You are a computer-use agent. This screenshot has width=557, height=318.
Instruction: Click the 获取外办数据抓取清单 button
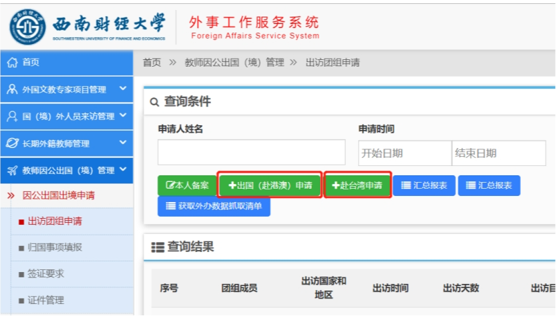[214, 206]
